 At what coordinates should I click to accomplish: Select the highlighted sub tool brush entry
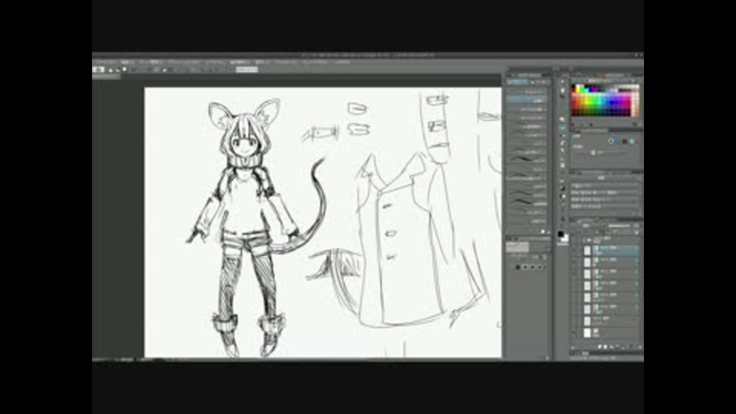pyautogui.click(x=527, y=100)
